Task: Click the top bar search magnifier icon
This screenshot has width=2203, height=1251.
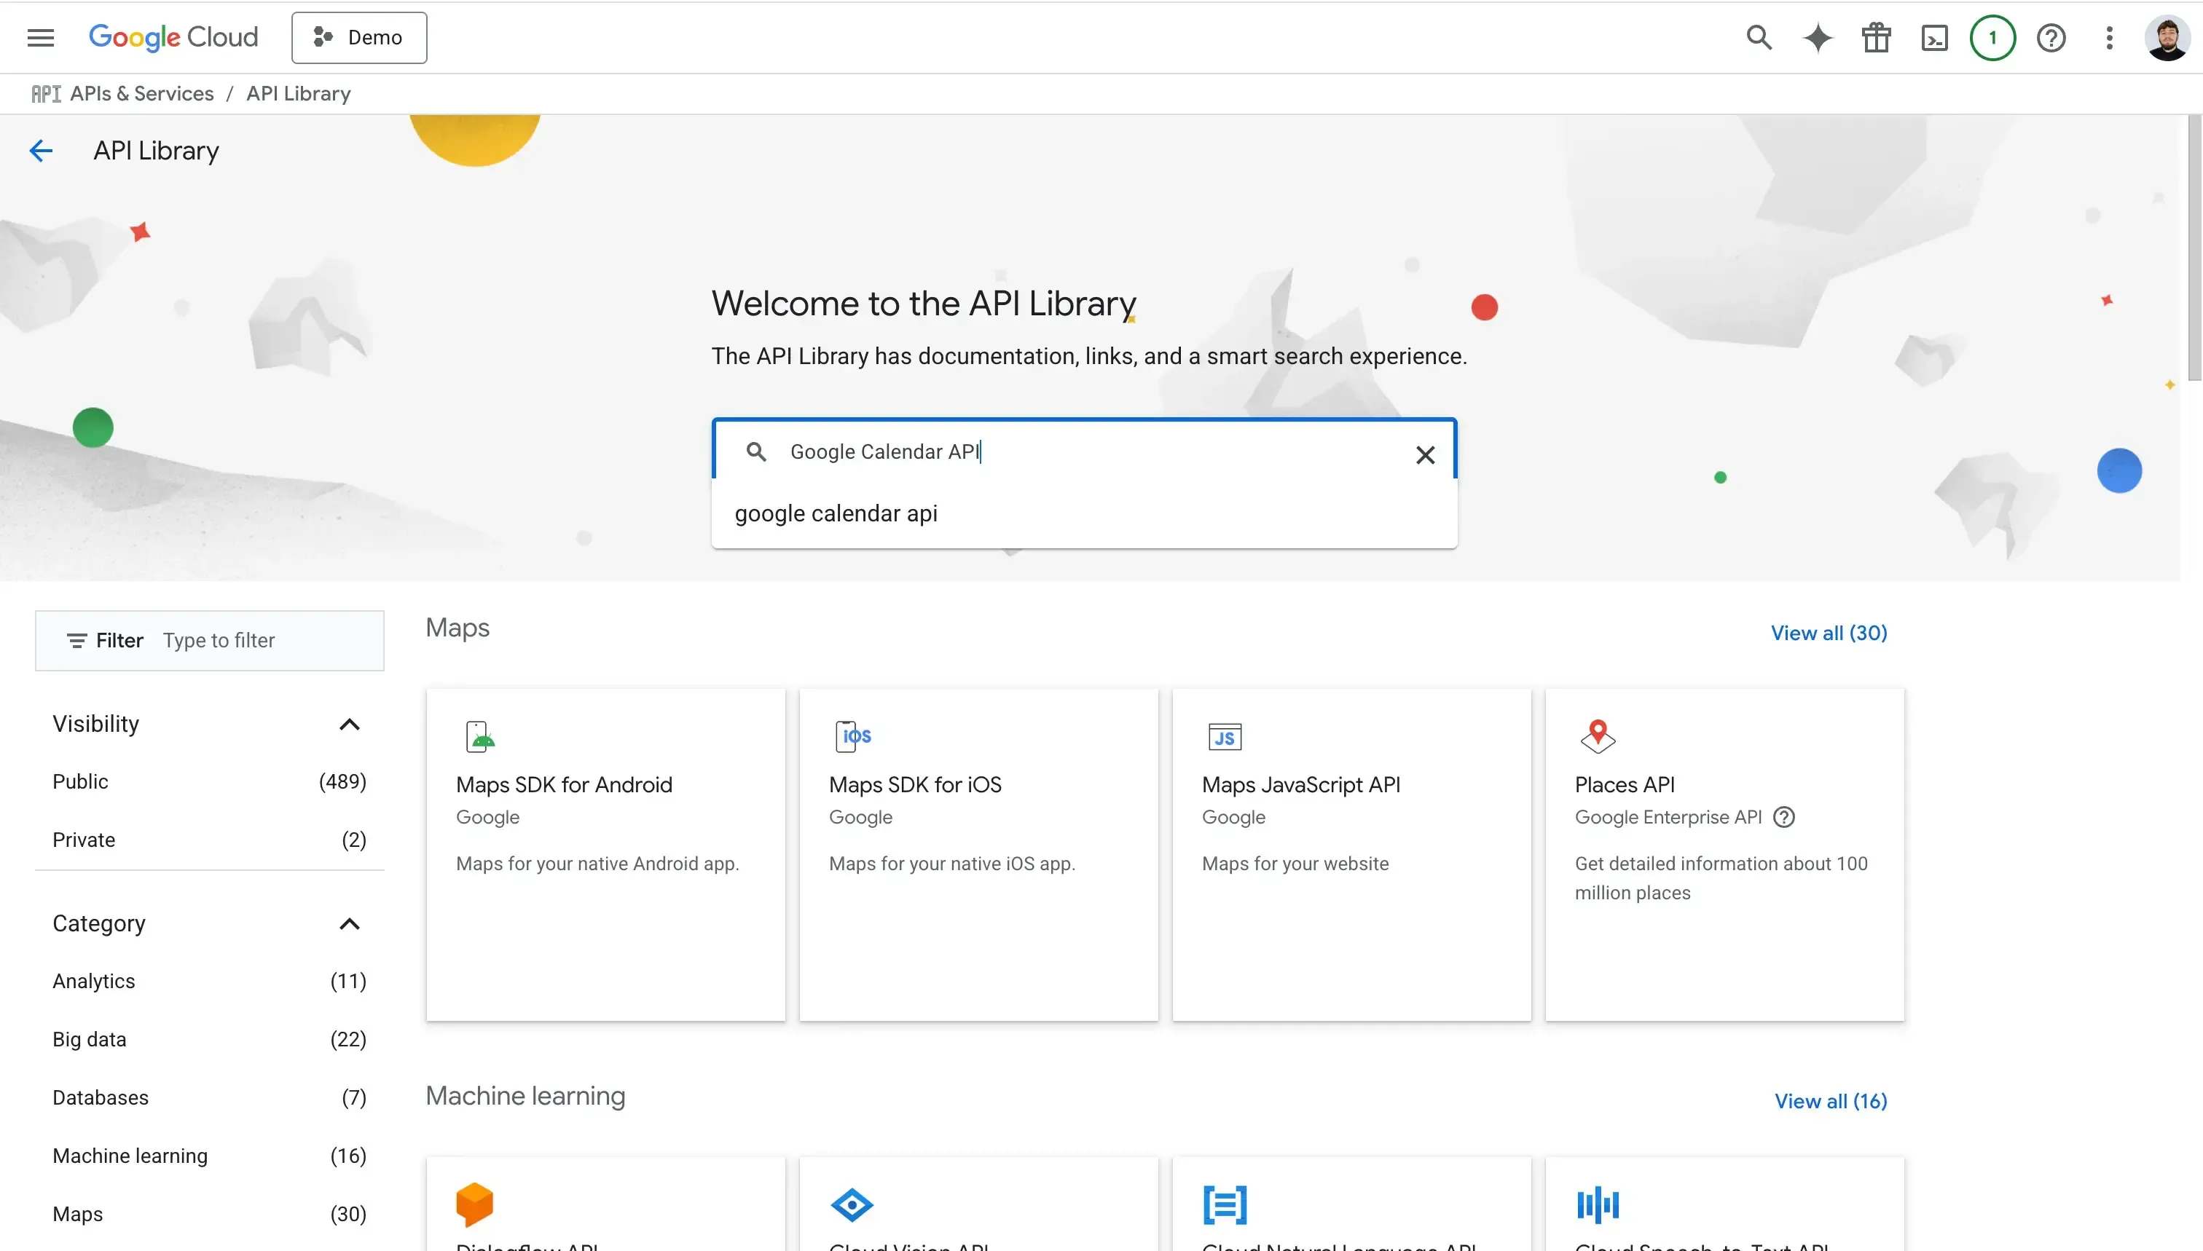Action: point(1759,38)
